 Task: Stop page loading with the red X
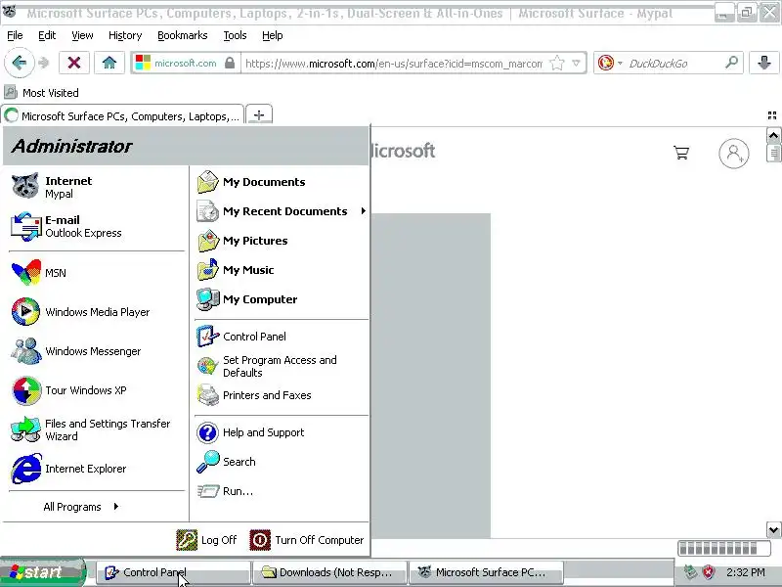click(74, 63)
